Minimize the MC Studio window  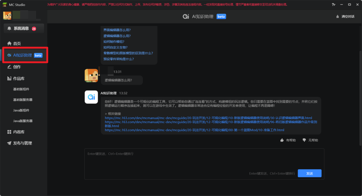click(x=342, y=5)
